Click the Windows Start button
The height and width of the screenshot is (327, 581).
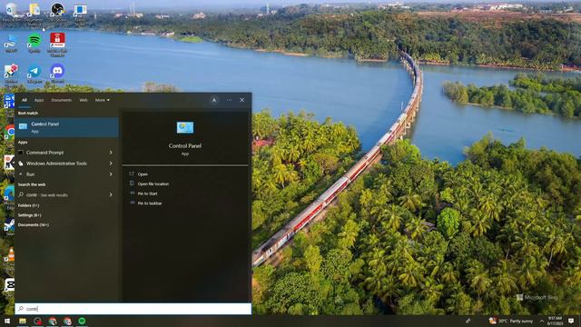click(x=6, y=321)
